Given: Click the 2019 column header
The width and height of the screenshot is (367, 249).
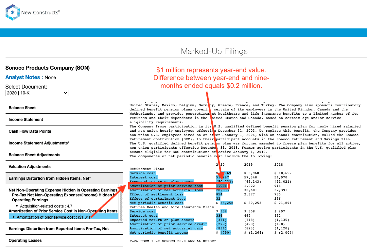Looking at the screenshot, I should [x=248, y=165].
